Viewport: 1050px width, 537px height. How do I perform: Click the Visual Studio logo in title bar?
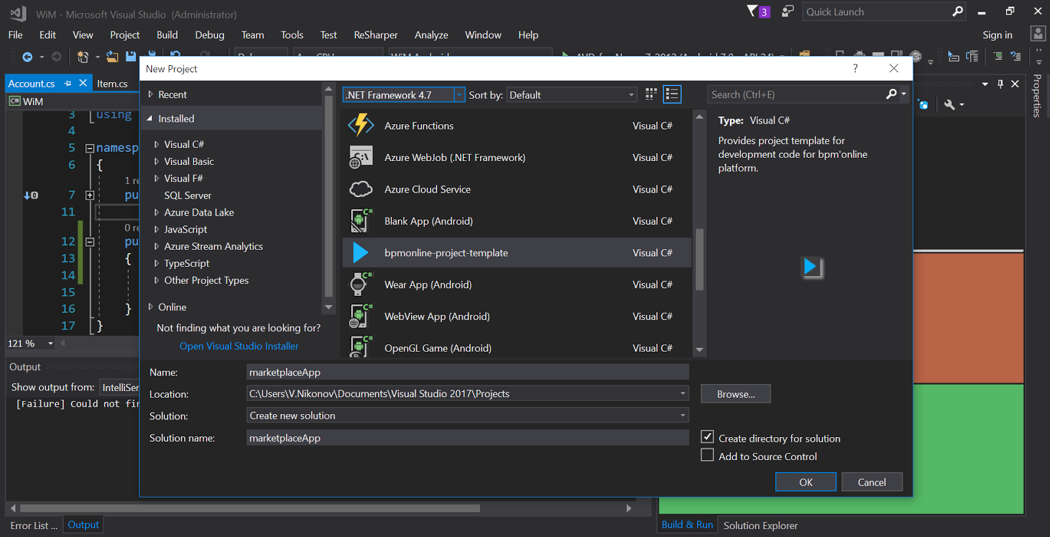[x=18, y=13]
